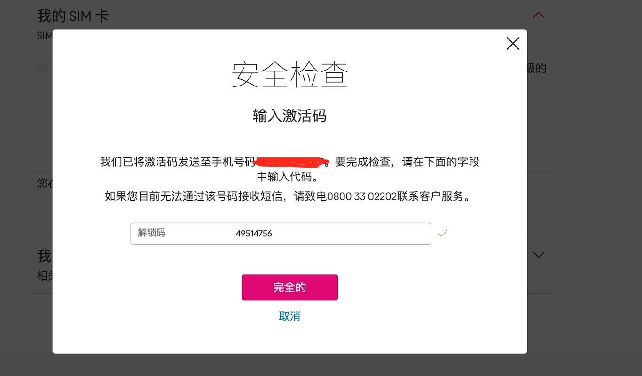Expand the lower section's down chevron
642x376 pixels.
(x=539, y=255)
